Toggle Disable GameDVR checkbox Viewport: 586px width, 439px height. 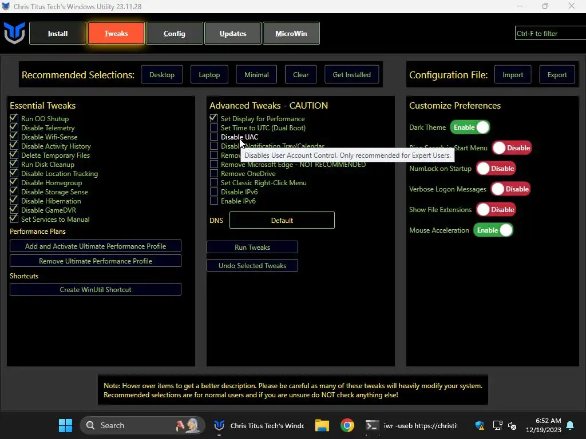pyautogui.click(x=14, y=210)
